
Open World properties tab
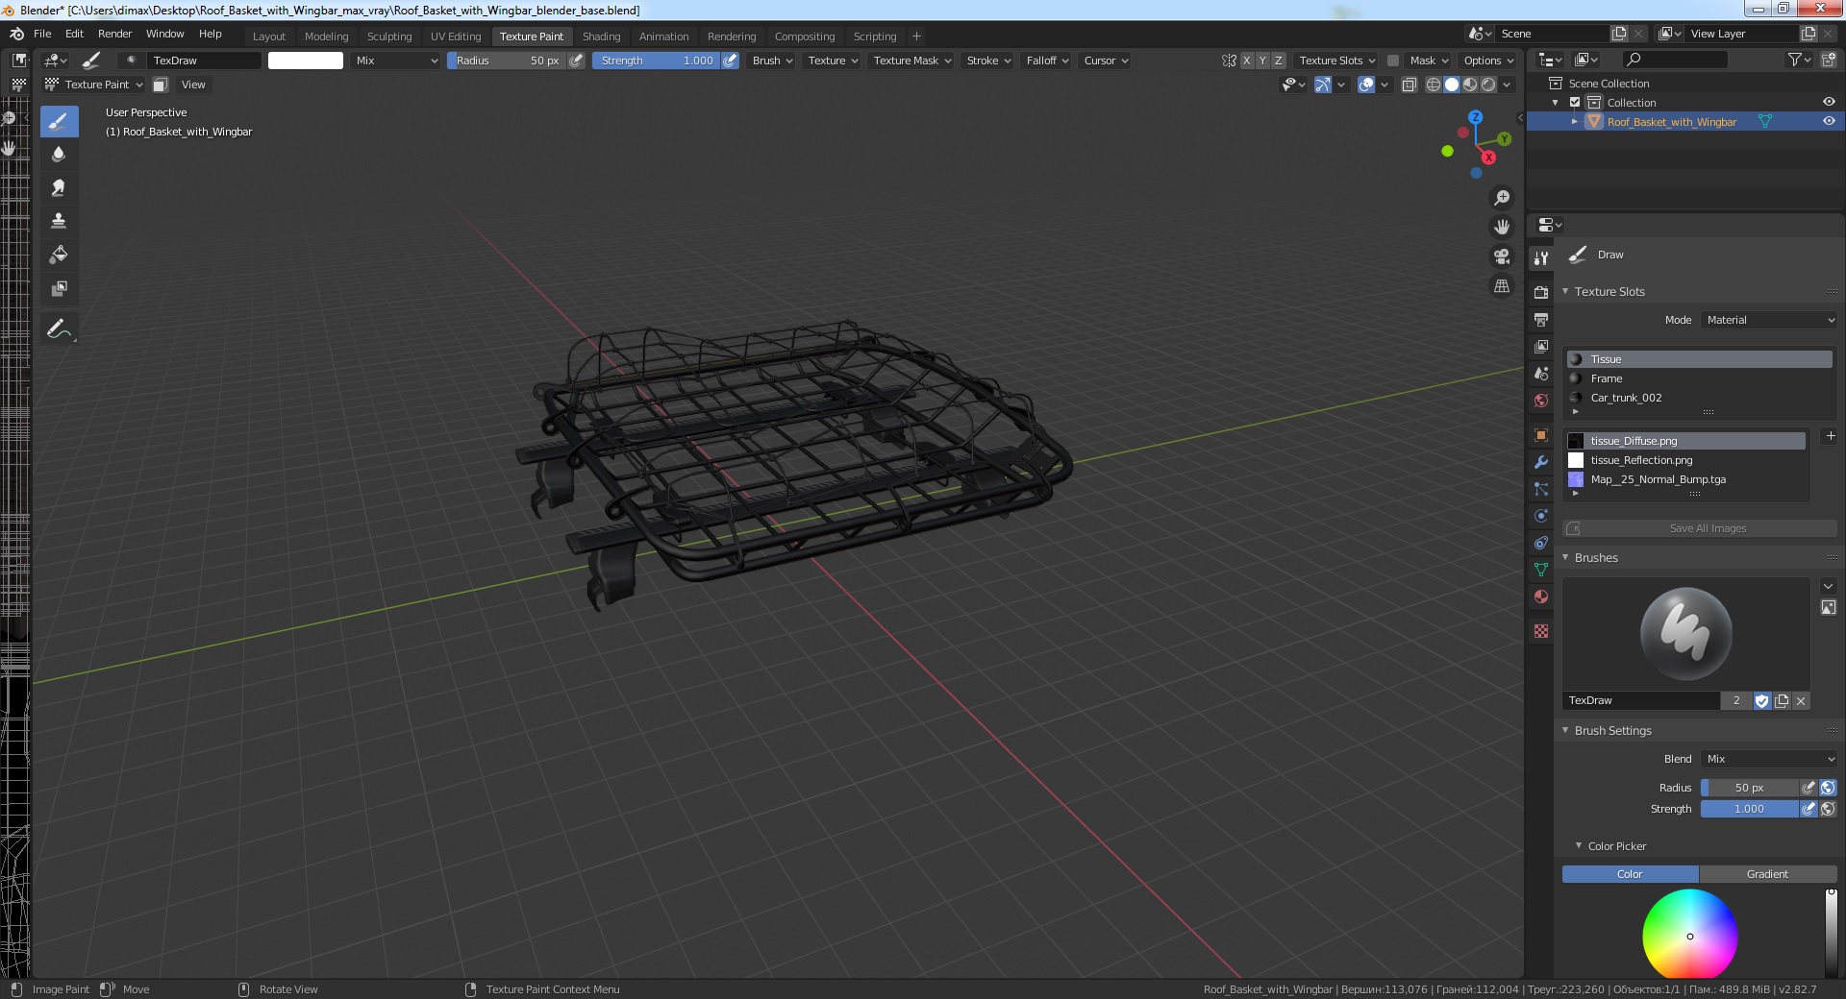coord(1541,400)
